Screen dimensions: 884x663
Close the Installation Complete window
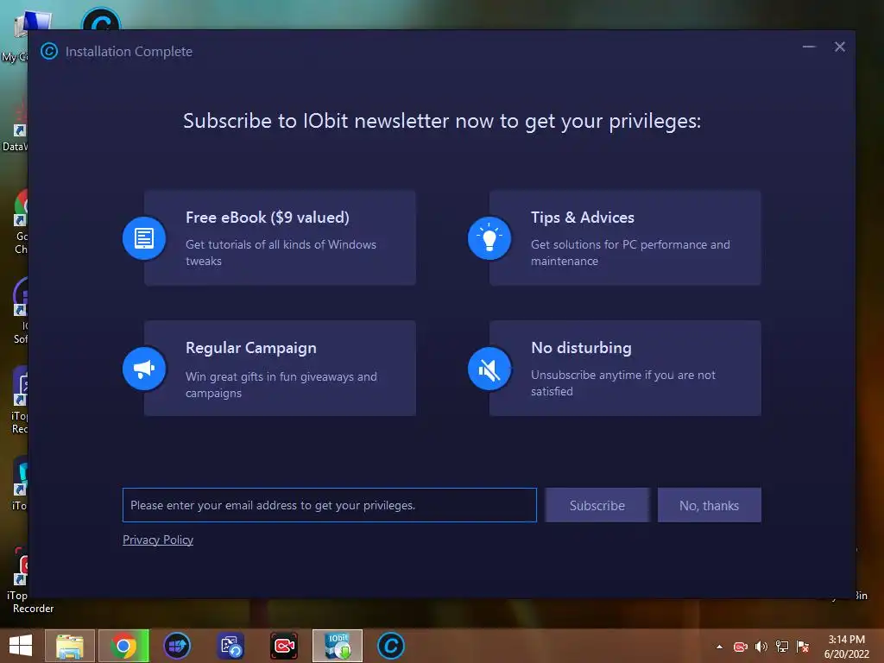coord(839,47)
